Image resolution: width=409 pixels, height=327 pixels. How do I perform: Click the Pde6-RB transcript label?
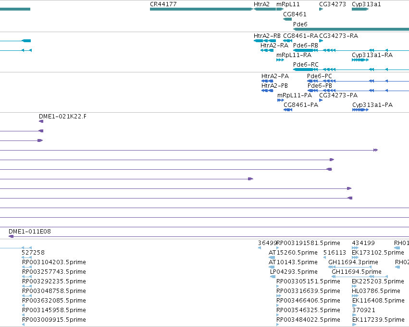click(x=306, y=45)
